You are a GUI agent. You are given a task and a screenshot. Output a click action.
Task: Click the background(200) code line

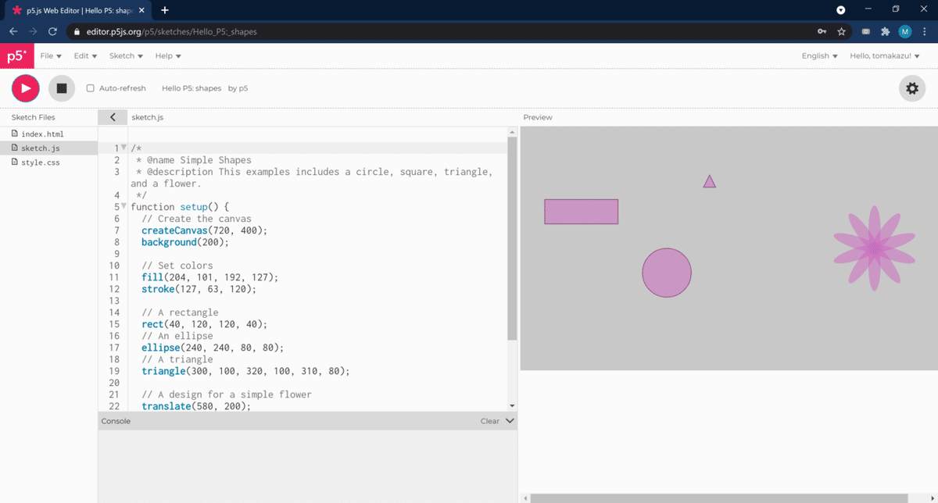185,242
